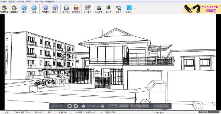Click the 1306 X 595 X 24b dimensions text

point(22,112)
